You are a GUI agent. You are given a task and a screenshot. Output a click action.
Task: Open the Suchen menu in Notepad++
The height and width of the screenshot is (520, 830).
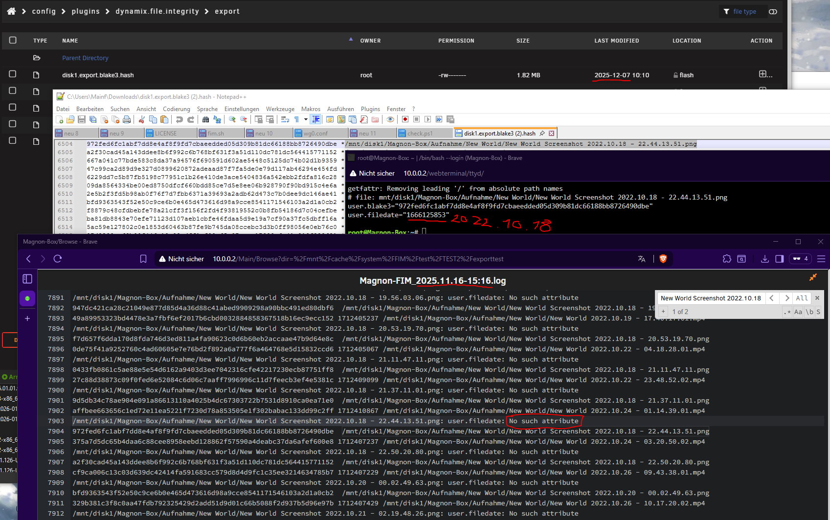120,109
